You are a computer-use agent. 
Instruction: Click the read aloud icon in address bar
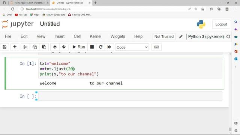pyautogui.click(x=189, y=9)
